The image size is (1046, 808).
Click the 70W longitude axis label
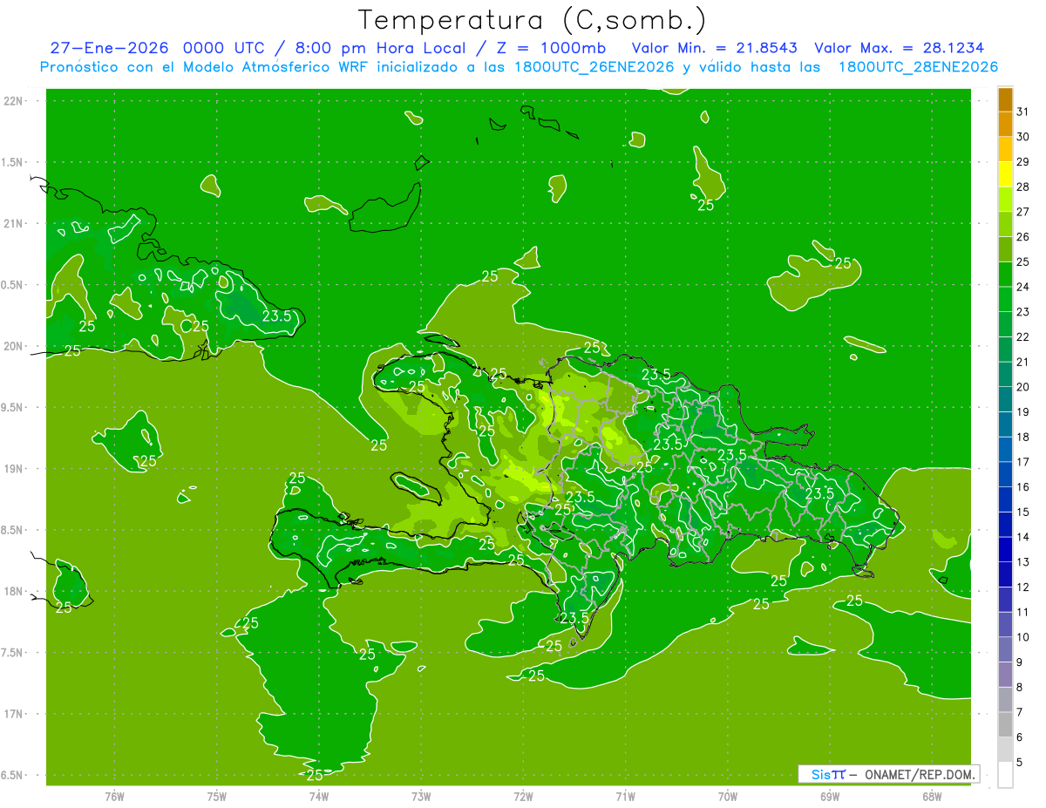pyautogui.click(x=728, y=797)
